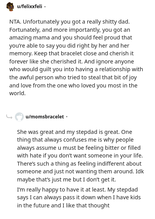Click the line 'She was great and my stepdad'
Image resolution: width=155 pixels, height=219 pixels.
point(74,132)
